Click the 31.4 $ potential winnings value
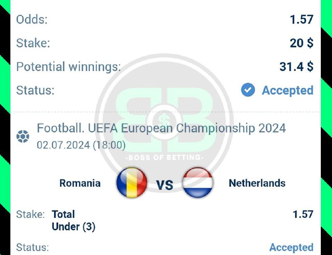The width and height of the screenshot is (332, 255). click(x=296, y=67)
